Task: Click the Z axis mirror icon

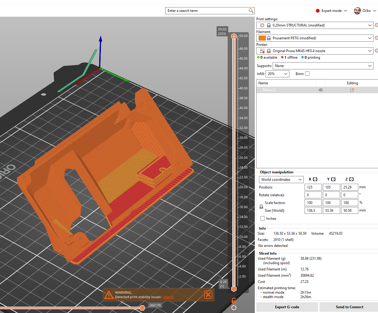Action: point(351,179)
